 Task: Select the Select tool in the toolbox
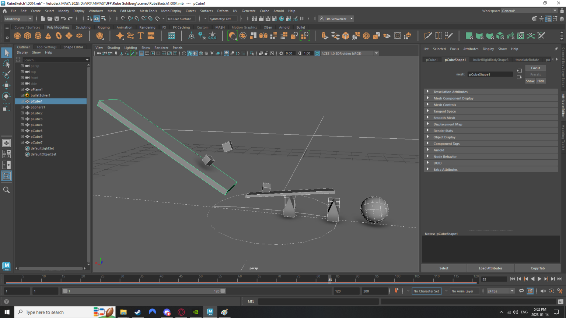[x=6, y=53]
